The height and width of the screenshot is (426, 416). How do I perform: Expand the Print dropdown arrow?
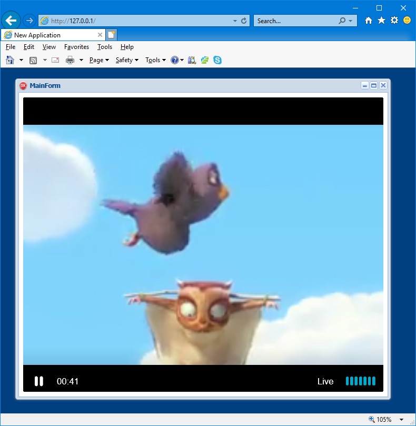click(x=81, y=60)
